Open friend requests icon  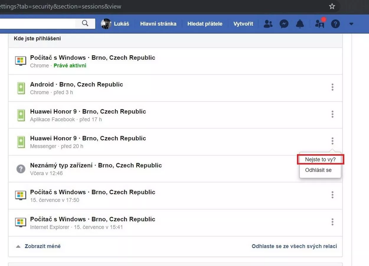[x=268, y=24]
